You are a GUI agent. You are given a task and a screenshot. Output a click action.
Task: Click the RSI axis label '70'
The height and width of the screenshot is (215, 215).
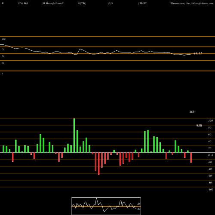click(3, 49)
